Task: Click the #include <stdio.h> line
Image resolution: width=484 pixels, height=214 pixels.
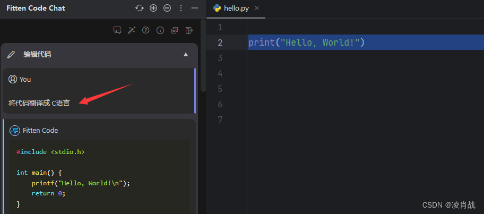Action: [x=50, y=152]
